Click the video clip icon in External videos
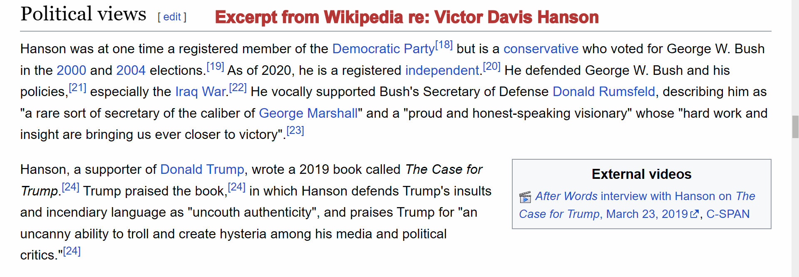 coord(525,197)
